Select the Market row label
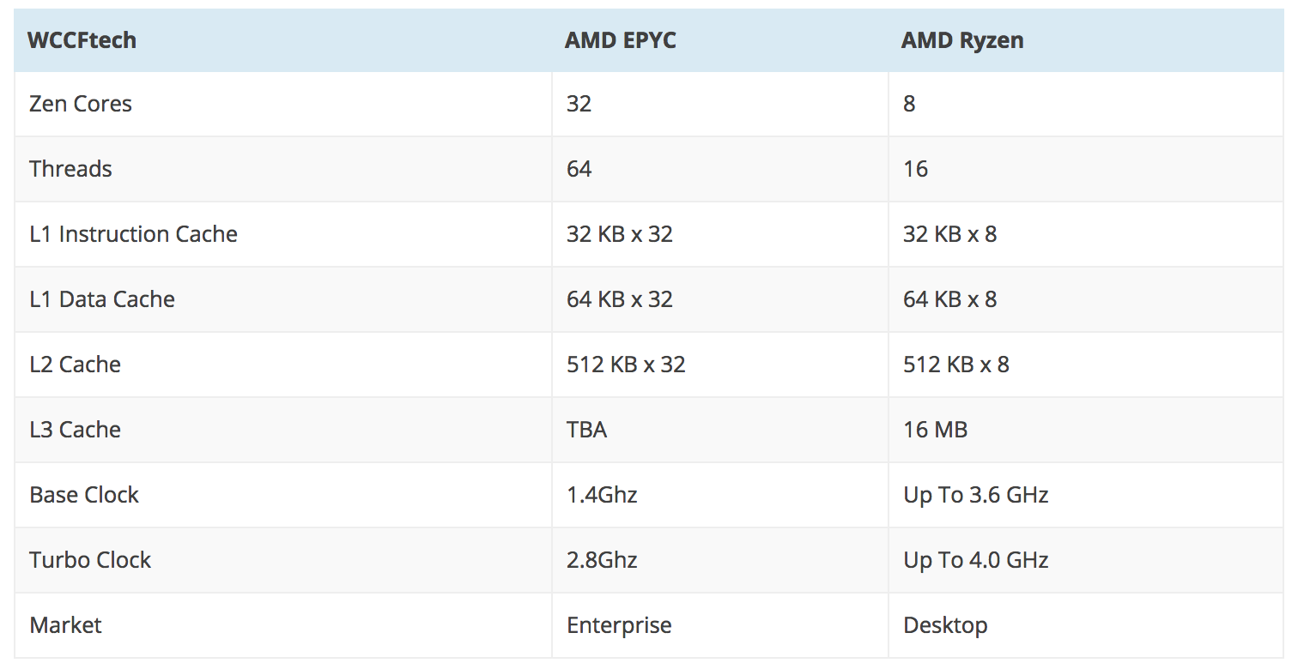Viewport: 1298px width, 669px height. [65, 625]
